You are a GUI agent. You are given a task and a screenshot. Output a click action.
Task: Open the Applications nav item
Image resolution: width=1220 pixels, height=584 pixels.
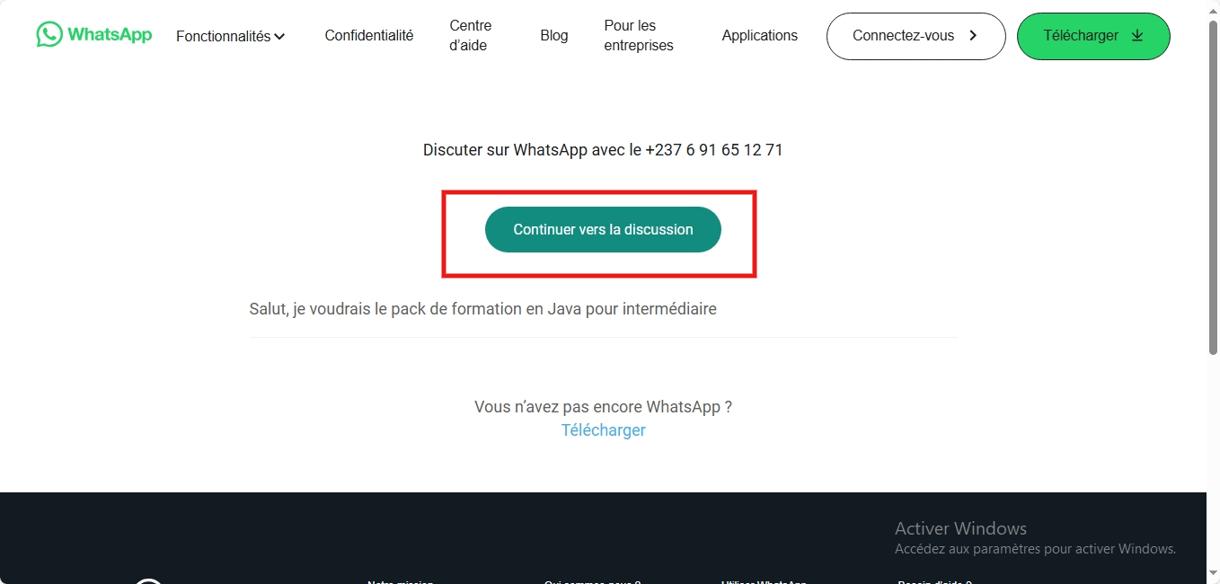760,36
